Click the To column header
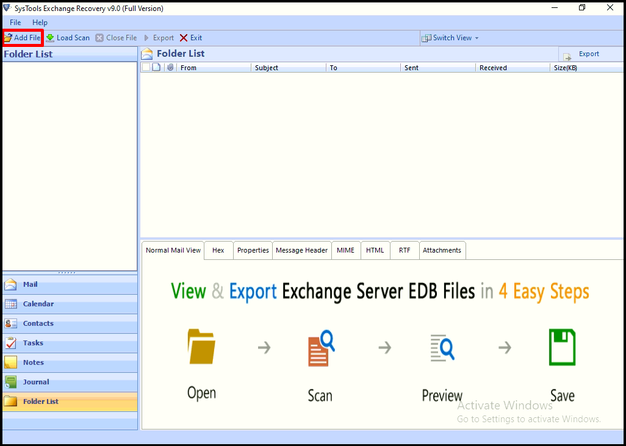The image size is (626, 446). point(363,68)
